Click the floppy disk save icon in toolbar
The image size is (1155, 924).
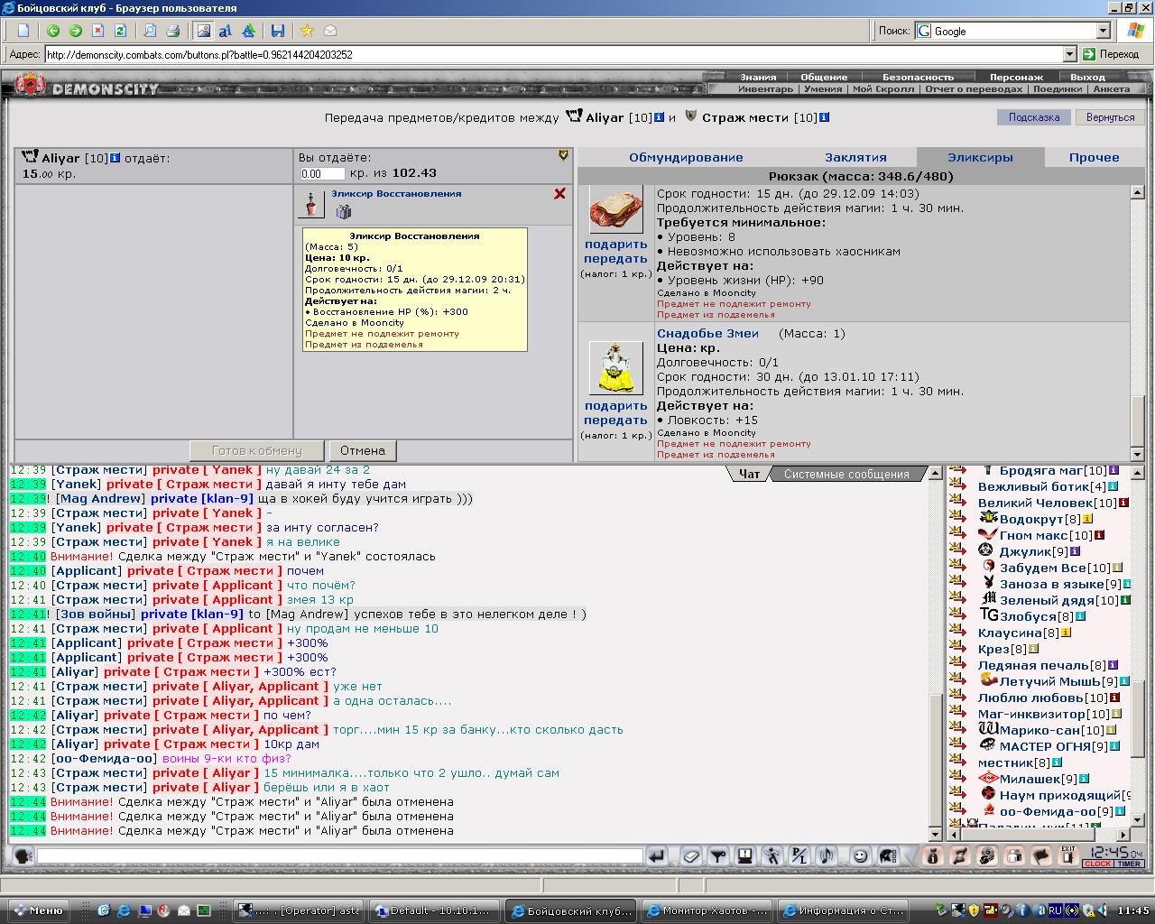(278, 31)
